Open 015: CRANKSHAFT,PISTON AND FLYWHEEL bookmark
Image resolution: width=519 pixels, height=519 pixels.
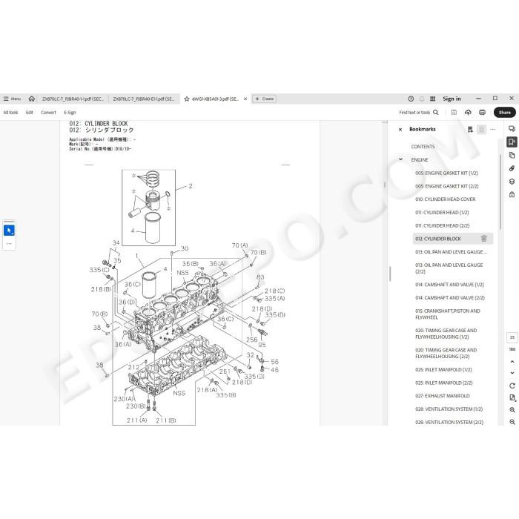tap(448, 314)
